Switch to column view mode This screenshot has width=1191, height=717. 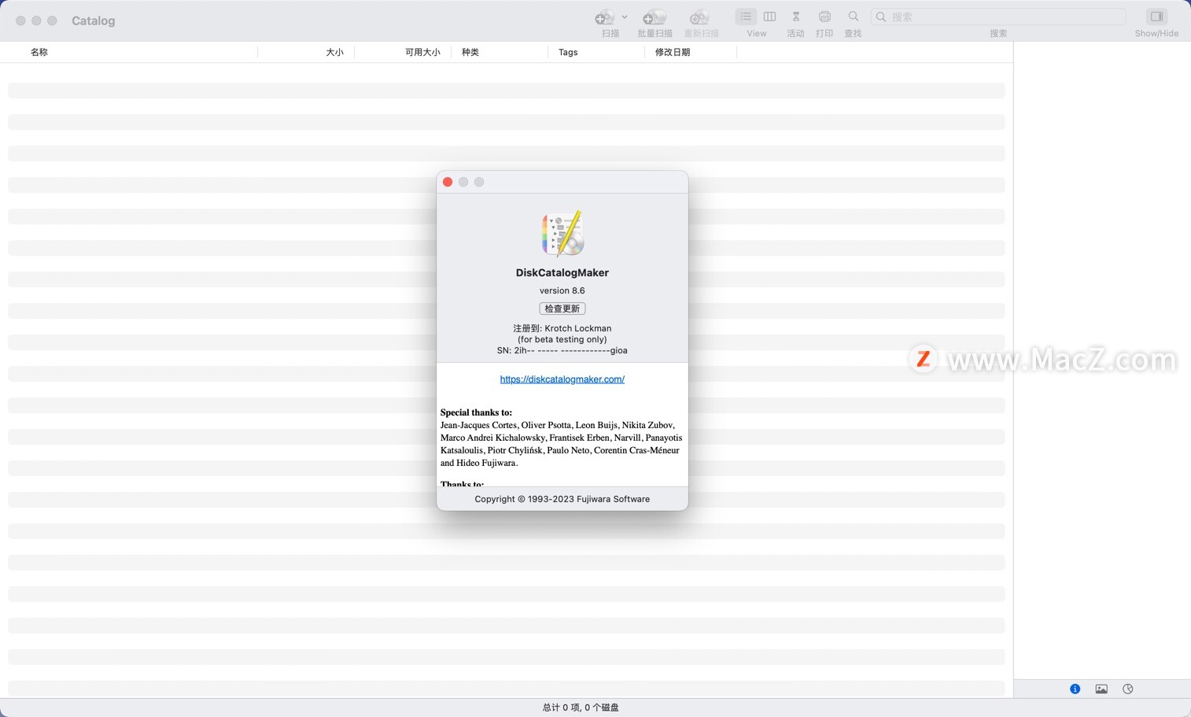(769, 16)
